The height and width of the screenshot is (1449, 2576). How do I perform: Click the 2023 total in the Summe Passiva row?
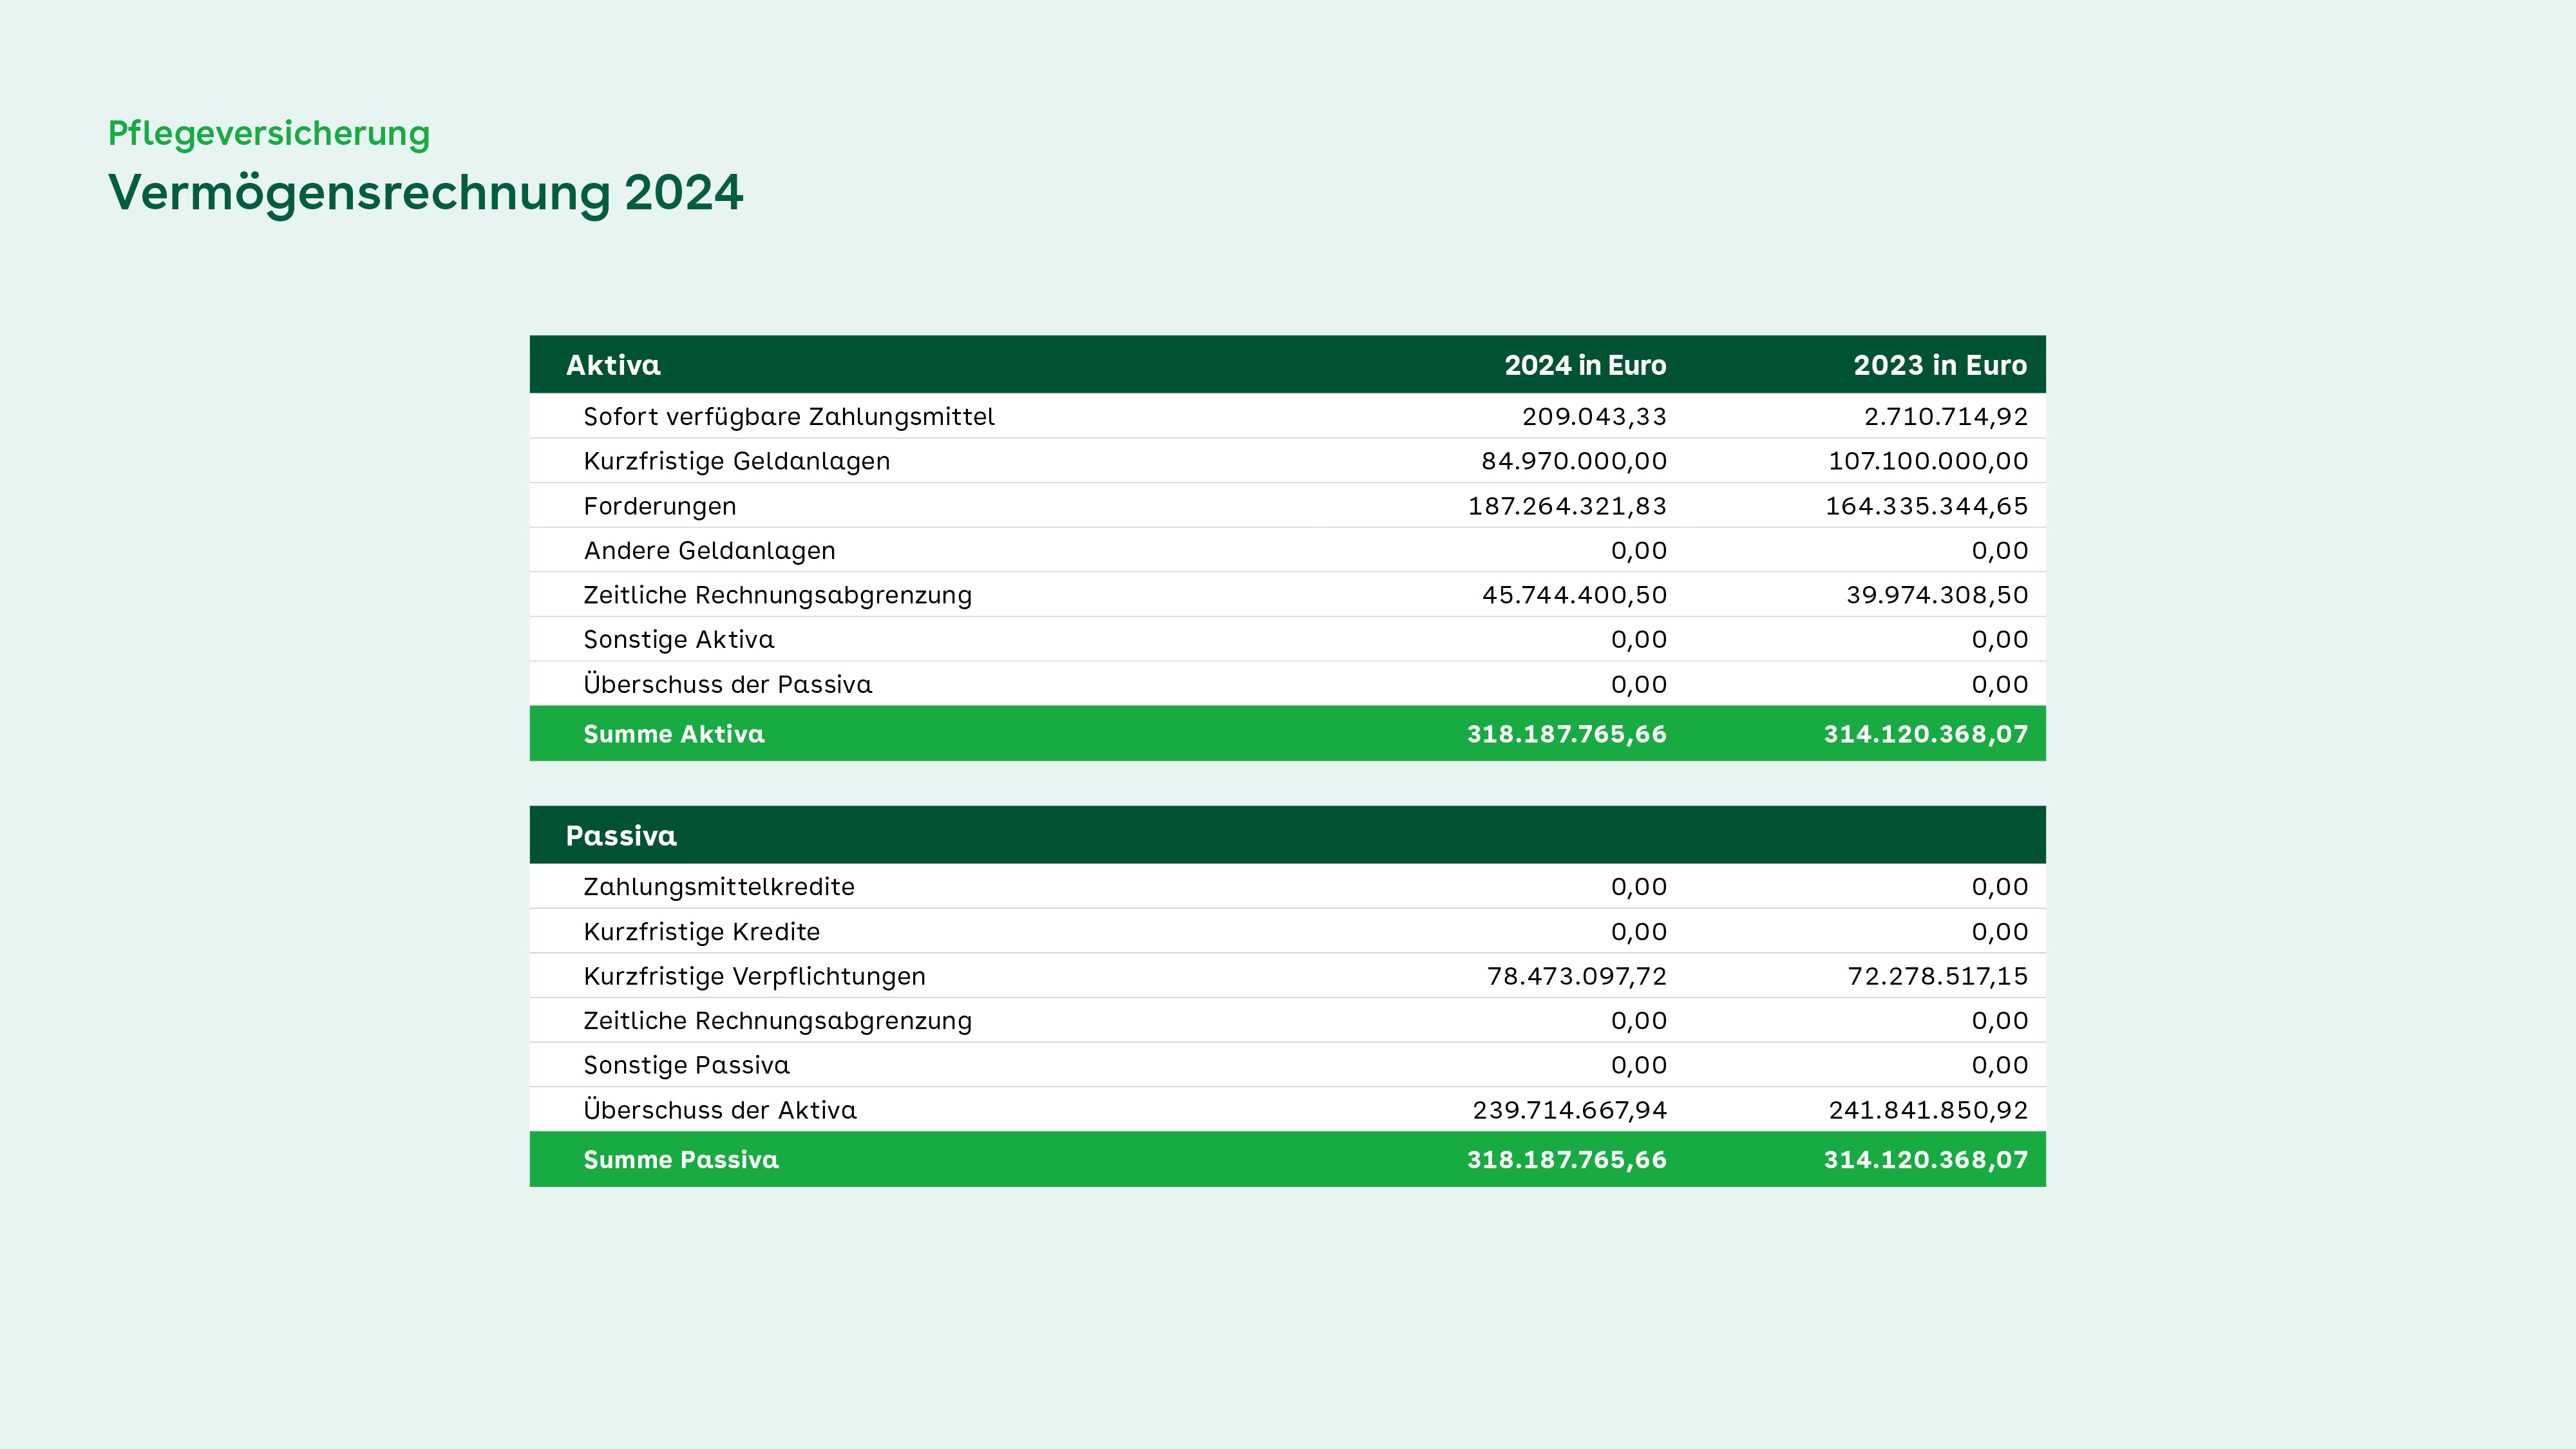pyautogui.click(x=1926, y=1160)
